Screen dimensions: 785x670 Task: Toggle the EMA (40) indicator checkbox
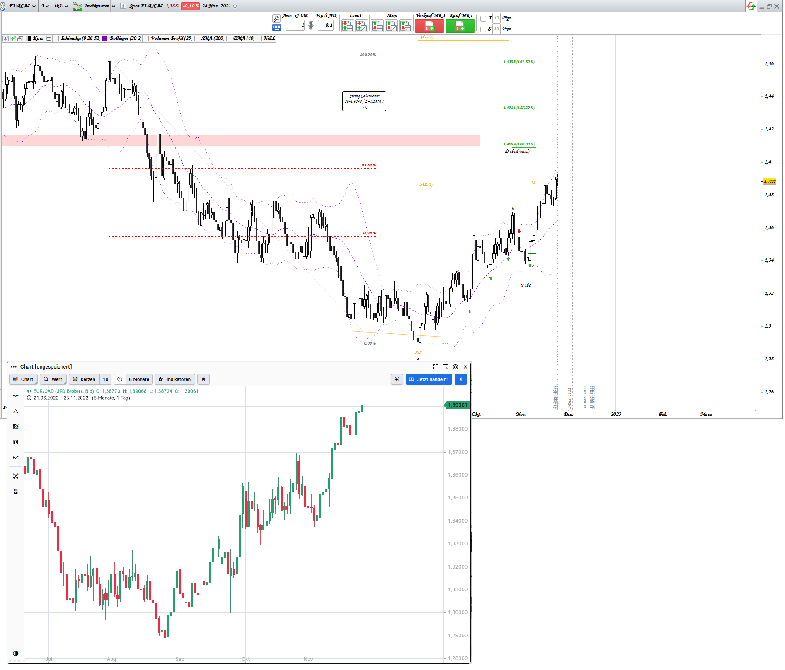click(x=229, y=39)
